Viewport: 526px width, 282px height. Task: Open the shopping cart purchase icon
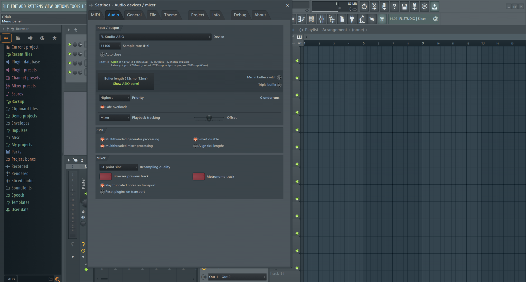(x=382, y=19)
